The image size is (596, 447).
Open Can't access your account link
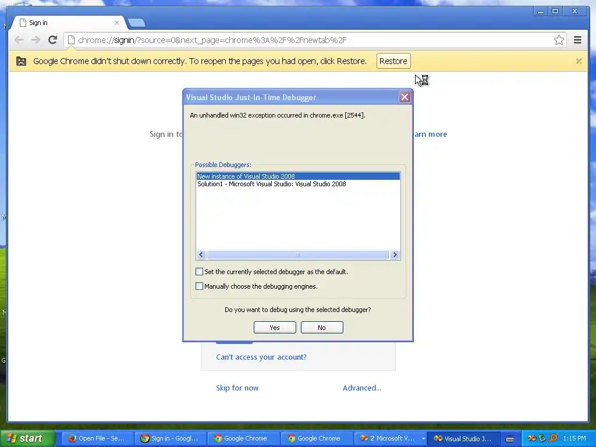261,357
